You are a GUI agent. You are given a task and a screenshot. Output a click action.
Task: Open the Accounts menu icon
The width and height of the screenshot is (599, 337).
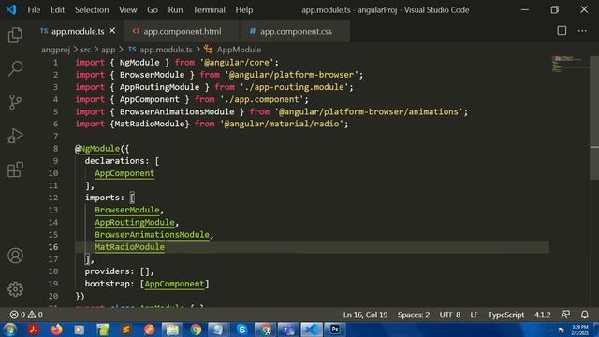(x=15, y=256)
